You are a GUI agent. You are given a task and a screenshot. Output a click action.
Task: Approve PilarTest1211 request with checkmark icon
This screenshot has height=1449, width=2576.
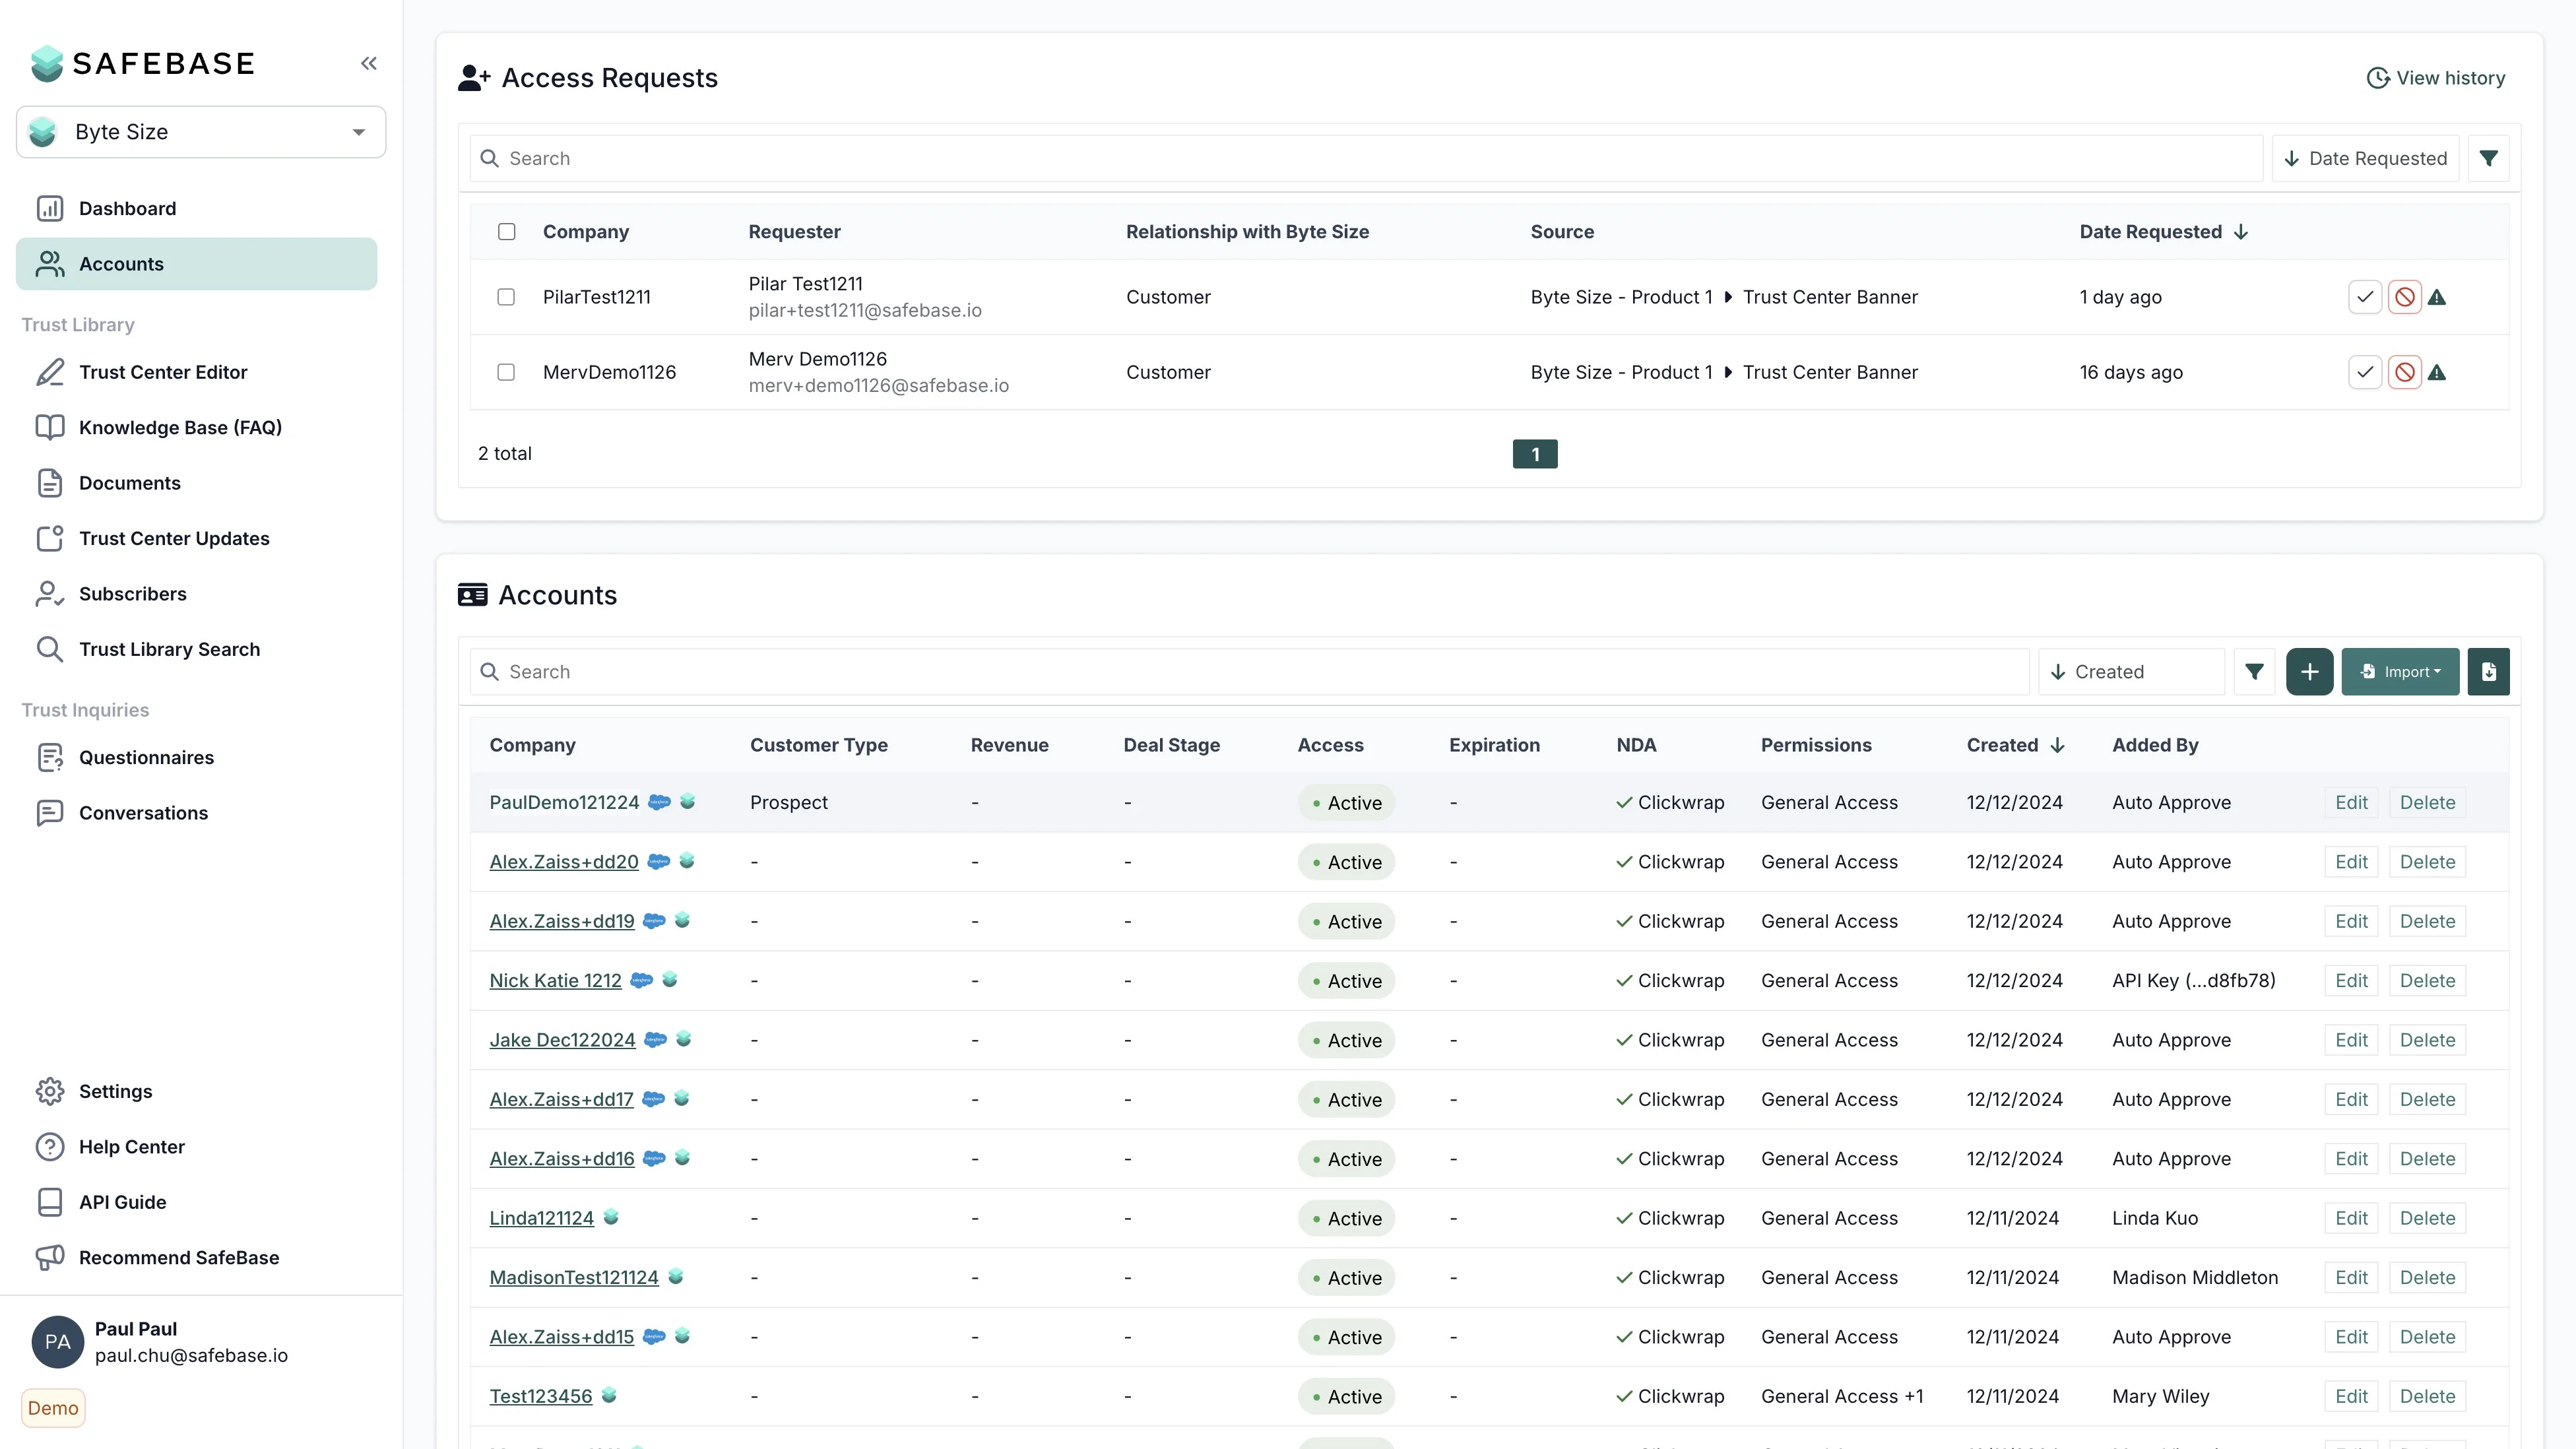[2364, 297]
